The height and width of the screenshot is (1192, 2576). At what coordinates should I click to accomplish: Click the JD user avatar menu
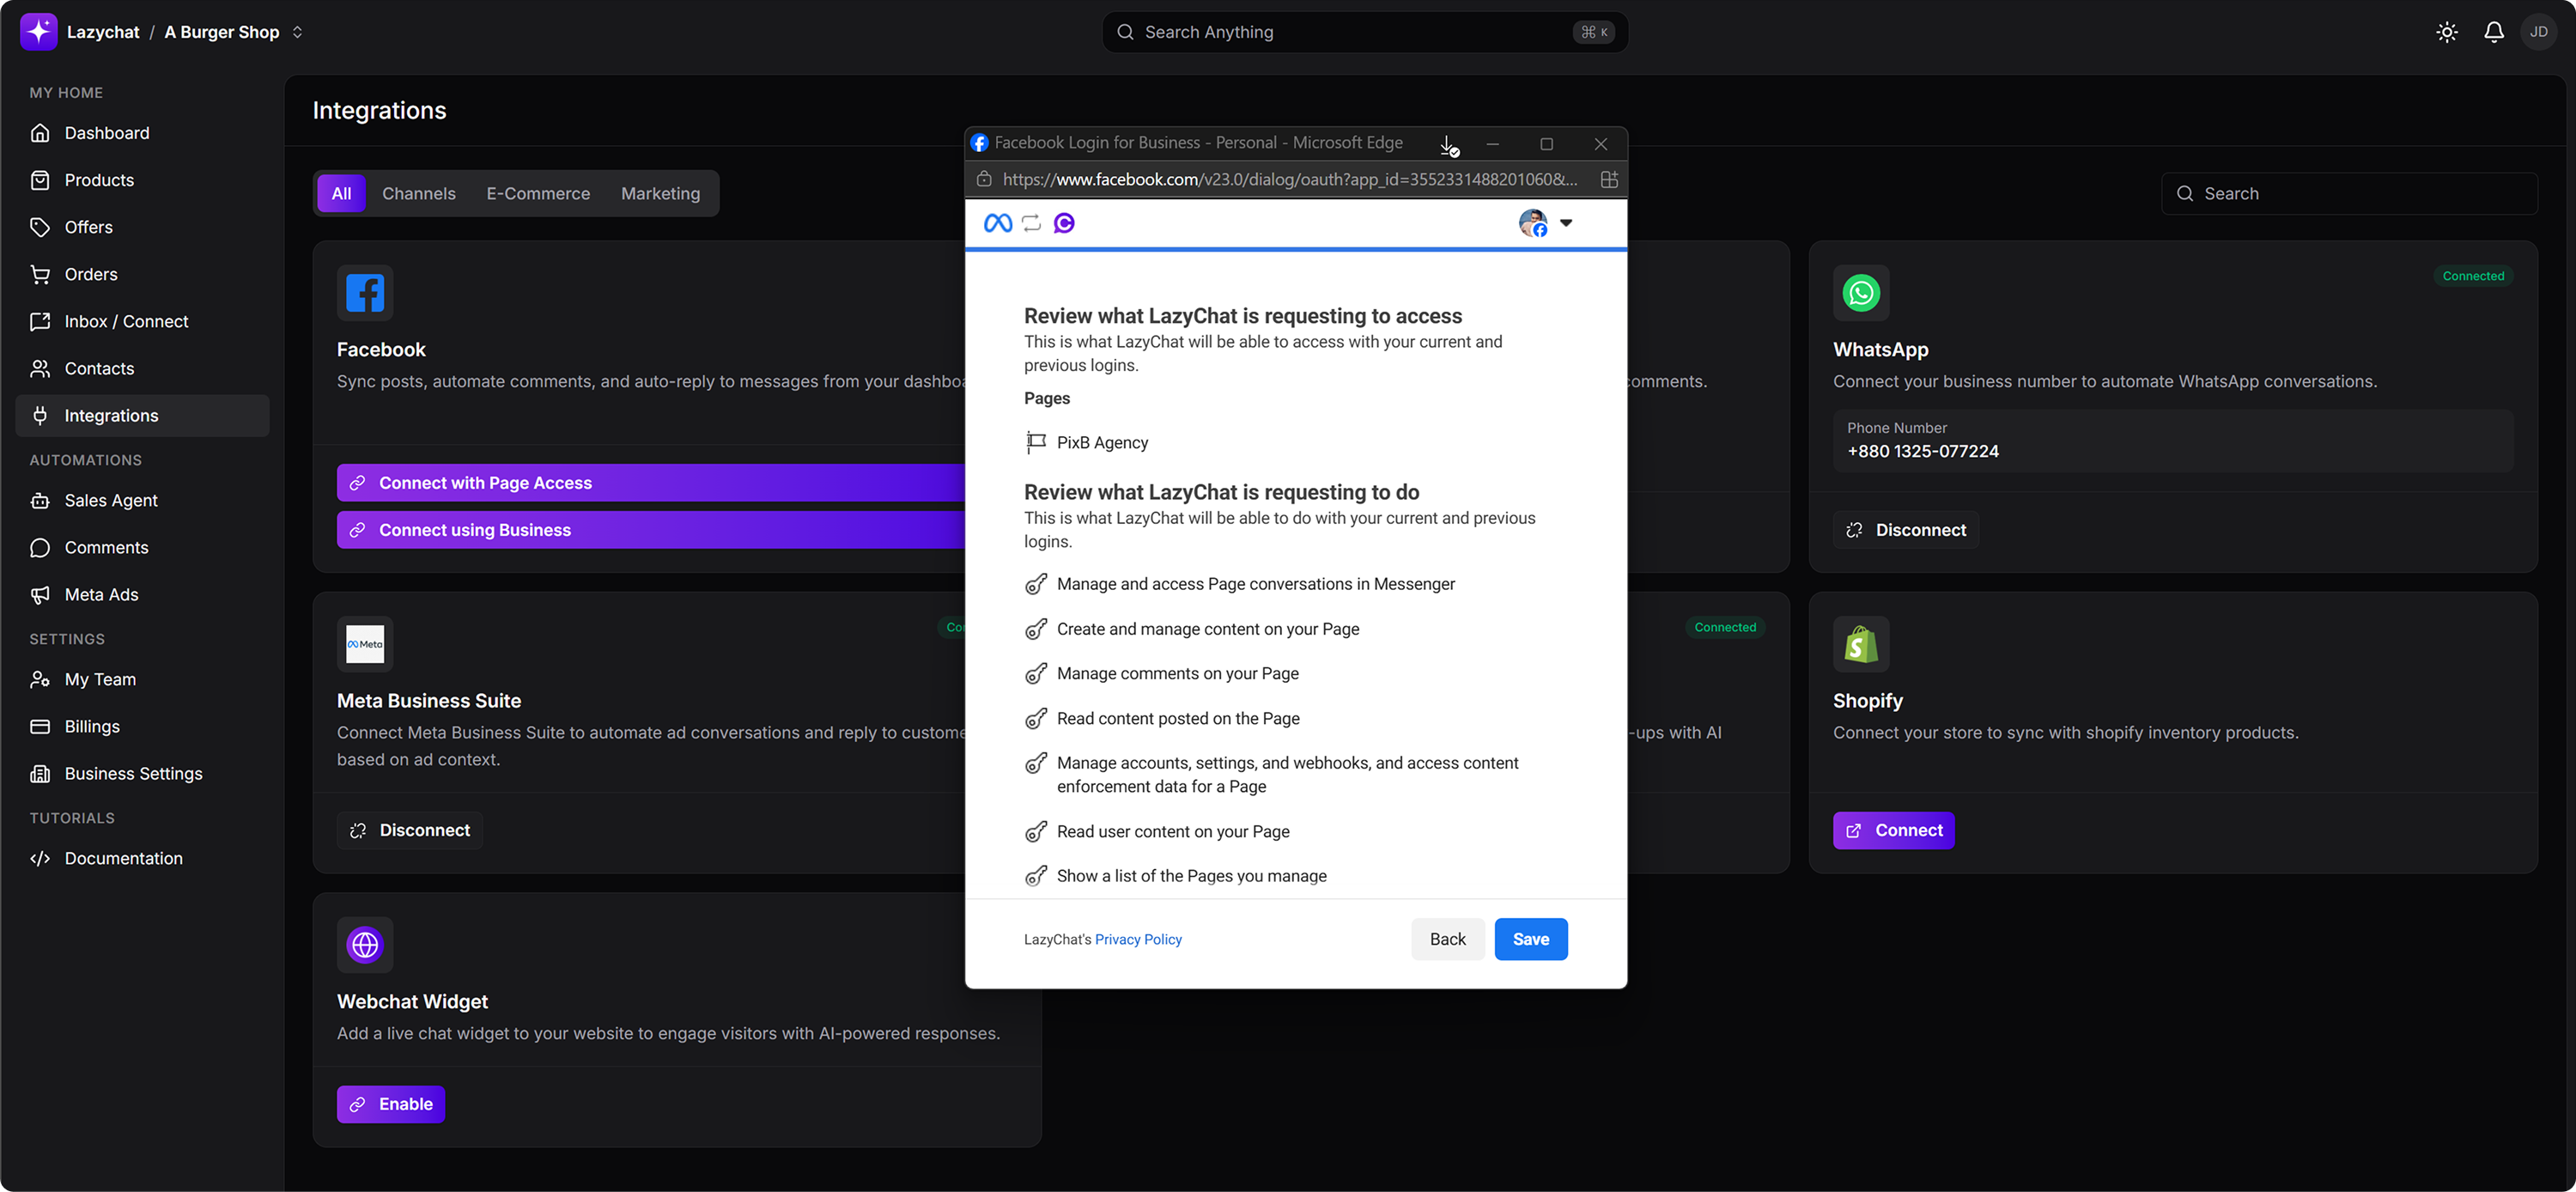click(2538, 32)
